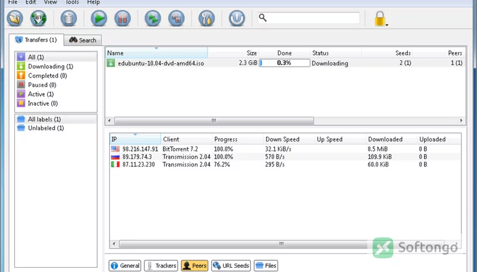The width and height of the screenshot is (477, 272).
Task: Click the padlock lock UI icon
Action: [x=380, y=18]
